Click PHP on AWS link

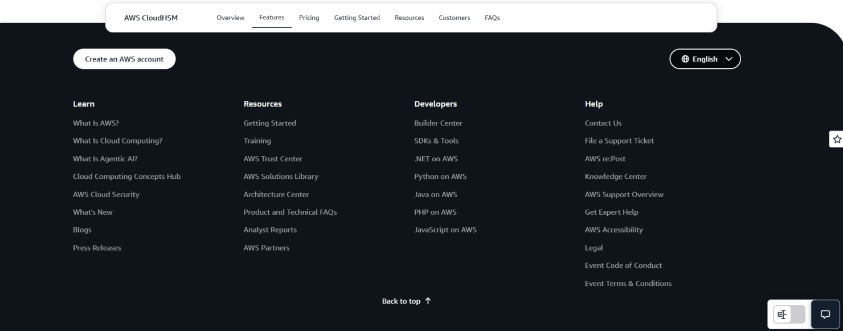(436, 212)
